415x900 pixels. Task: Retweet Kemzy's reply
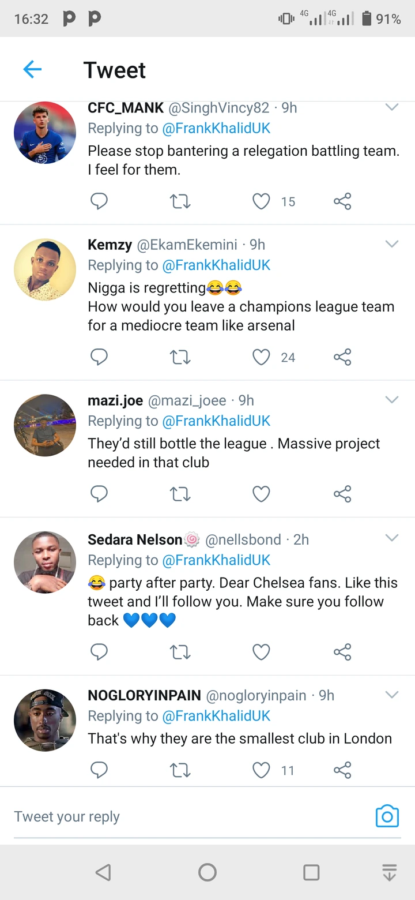[x=180, y=358]
